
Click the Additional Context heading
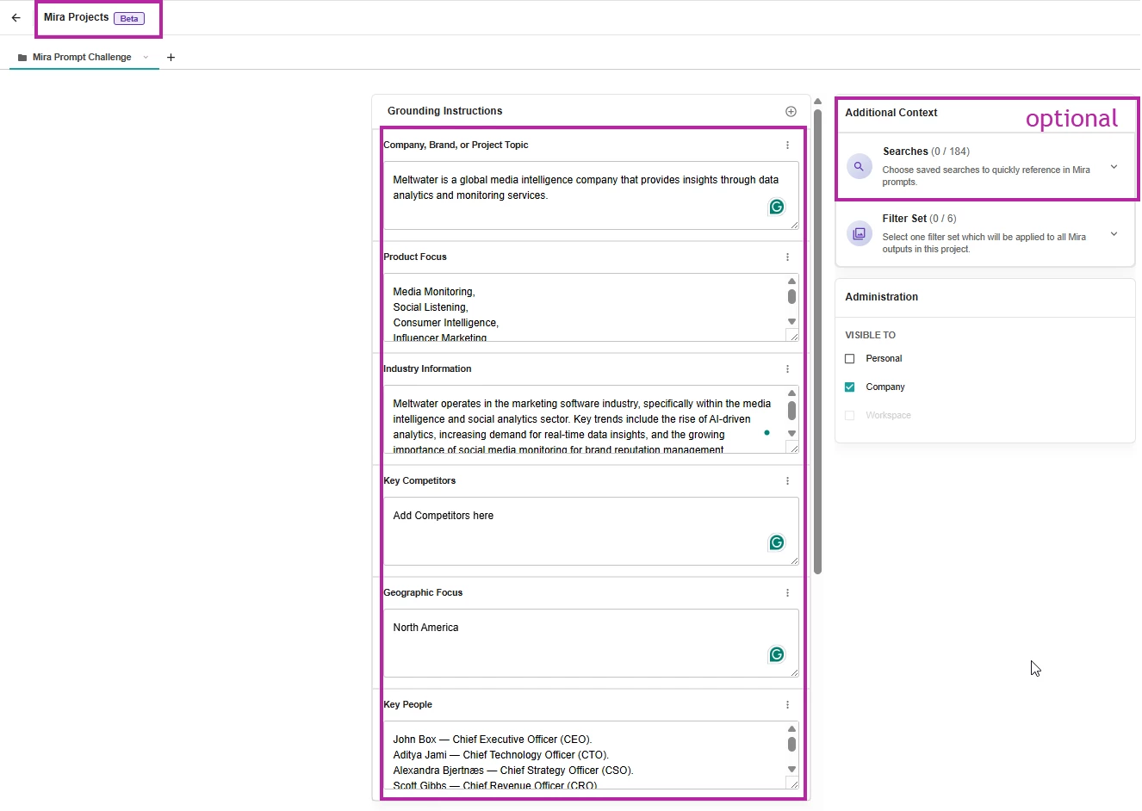point(891,113)
